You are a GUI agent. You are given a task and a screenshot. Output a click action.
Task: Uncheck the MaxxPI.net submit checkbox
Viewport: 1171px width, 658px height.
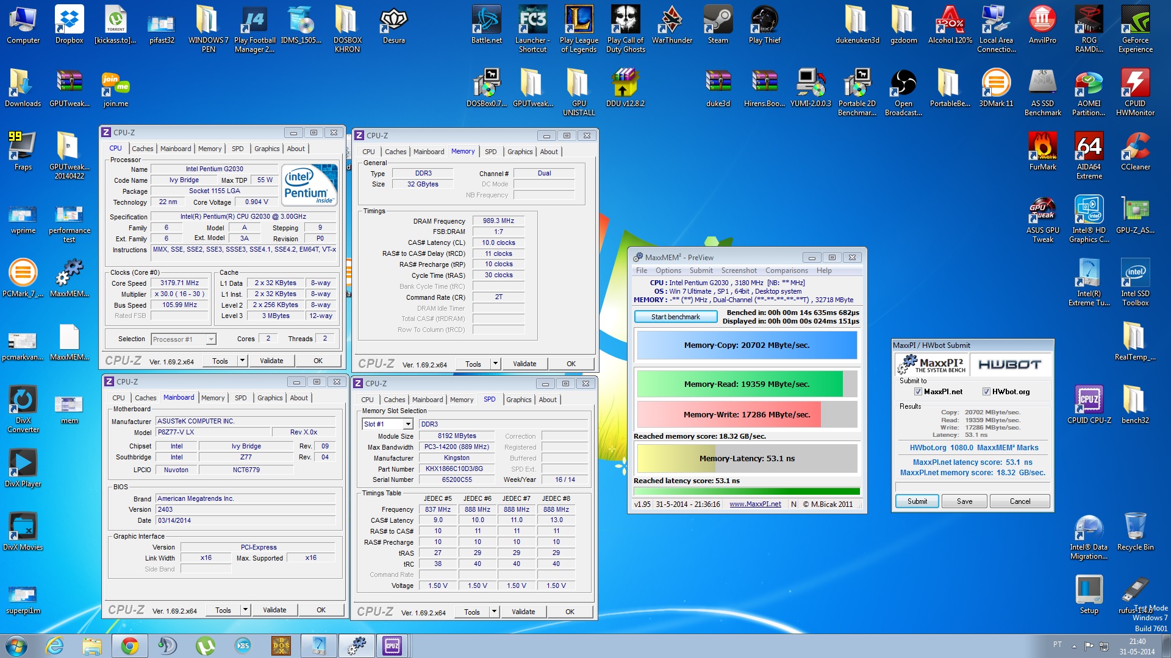click(x=917, y=392)
